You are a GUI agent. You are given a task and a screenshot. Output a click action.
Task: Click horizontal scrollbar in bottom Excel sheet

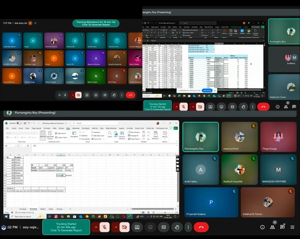click(152, 209)
